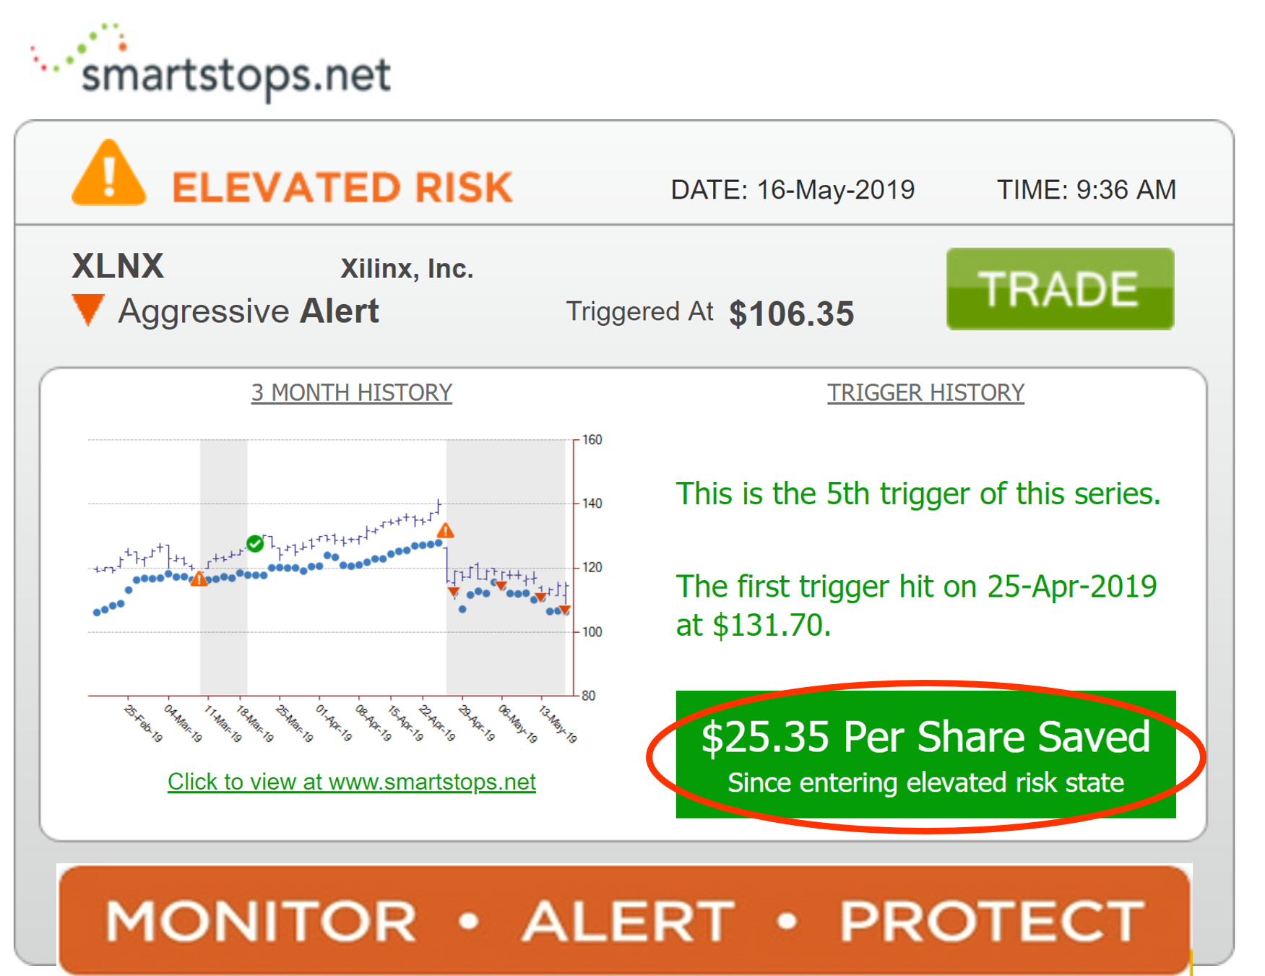The width and height of the screenshot is (1265, 976).
Task: Select the orange warning marker near 11-Mar on chart
Action: point(200,578)
